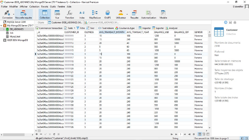This screenshot has width=249, height=140.
Task: Click the Exporter button
Action: tap(158, 28)
